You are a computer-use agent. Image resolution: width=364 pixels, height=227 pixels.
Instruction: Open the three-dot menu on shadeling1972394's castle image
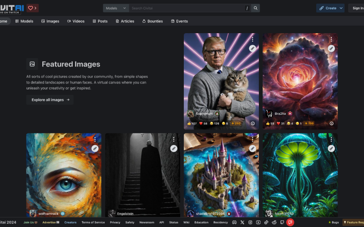point(253,139)
